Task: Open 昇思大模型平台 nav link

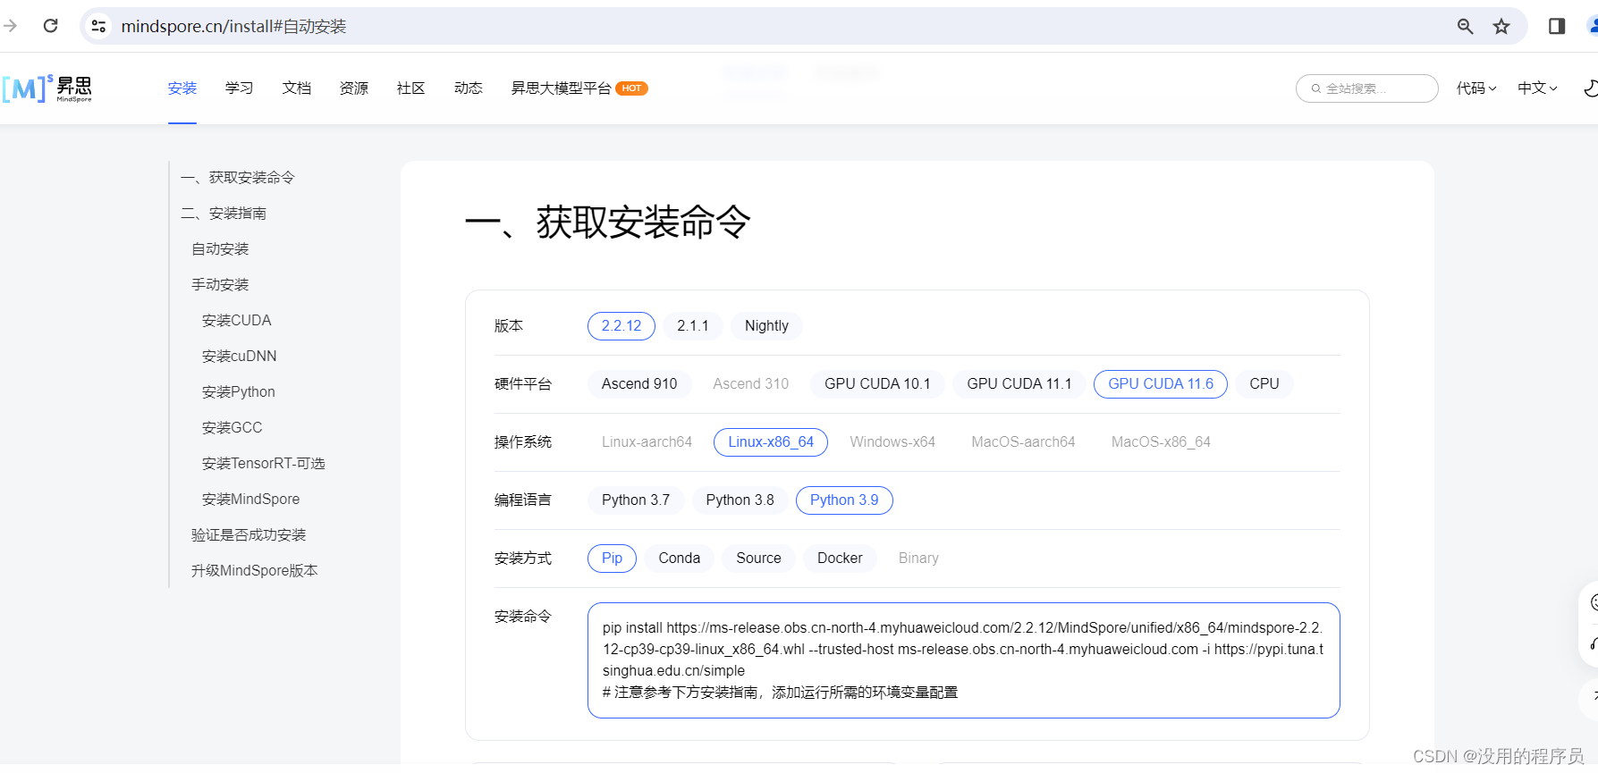Action: tap(561, 88)
